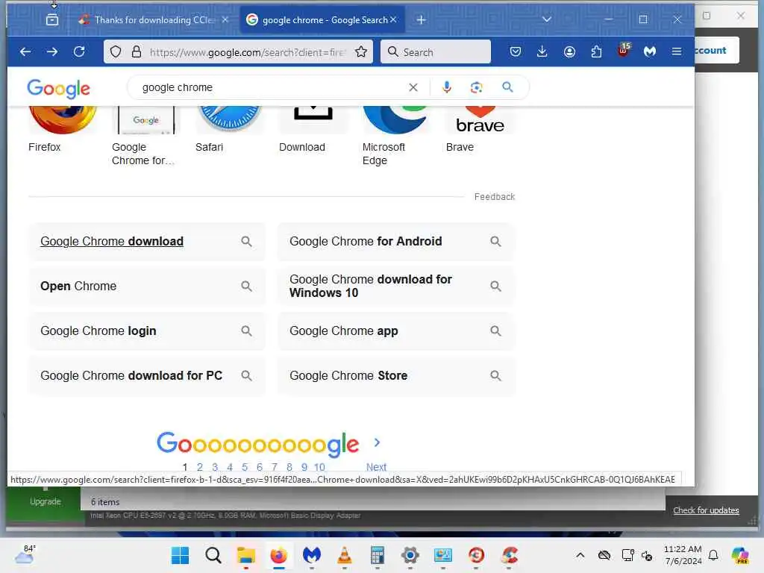Click the next-page chevron beside Goooogle logo
This screenshot has width=764, height=573.
click(377, 442)
